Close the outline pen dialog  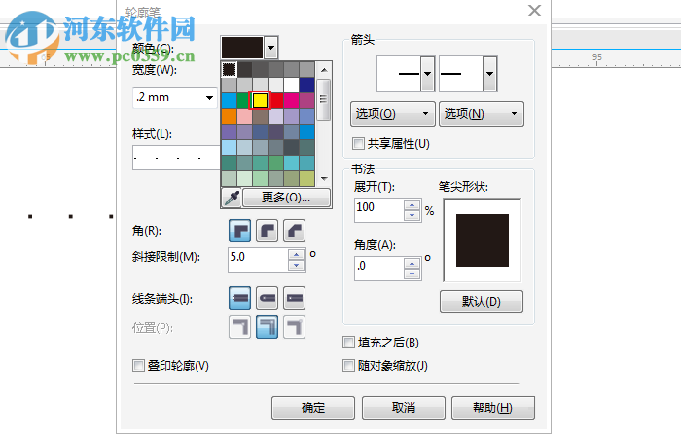pos(535,10)
